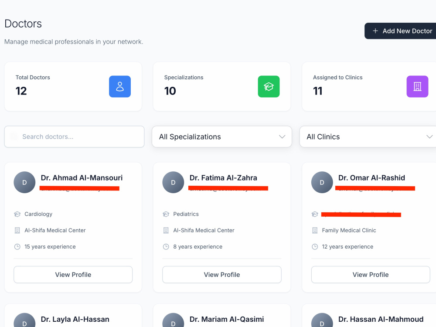View Profile of Dr. Omar Al-Rashid
The image size is (436, 327).
(371, 275)
